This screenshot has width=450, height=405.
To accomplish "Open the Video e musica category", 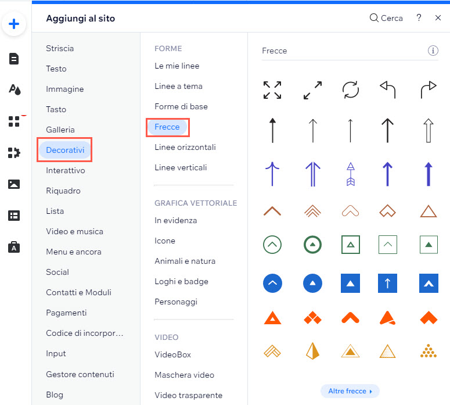I will (x=75, y=231).
